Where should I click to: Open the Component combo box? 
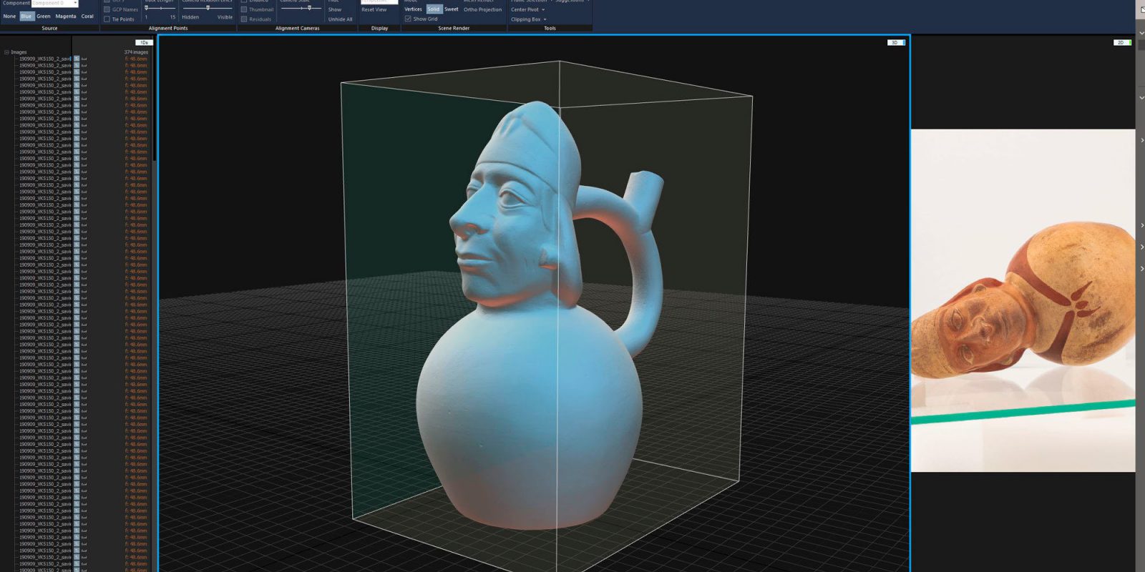[x=55, y=3]
